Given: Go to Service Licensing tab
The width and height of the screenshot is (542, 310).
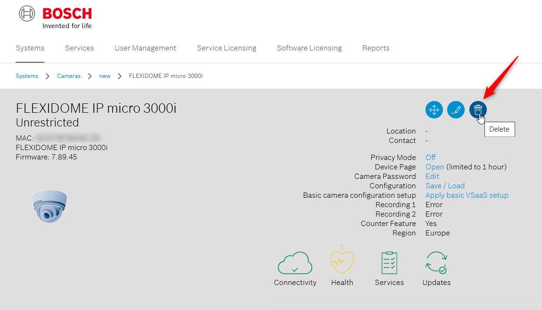Looking at the screenshot, I should coord(226,48).
